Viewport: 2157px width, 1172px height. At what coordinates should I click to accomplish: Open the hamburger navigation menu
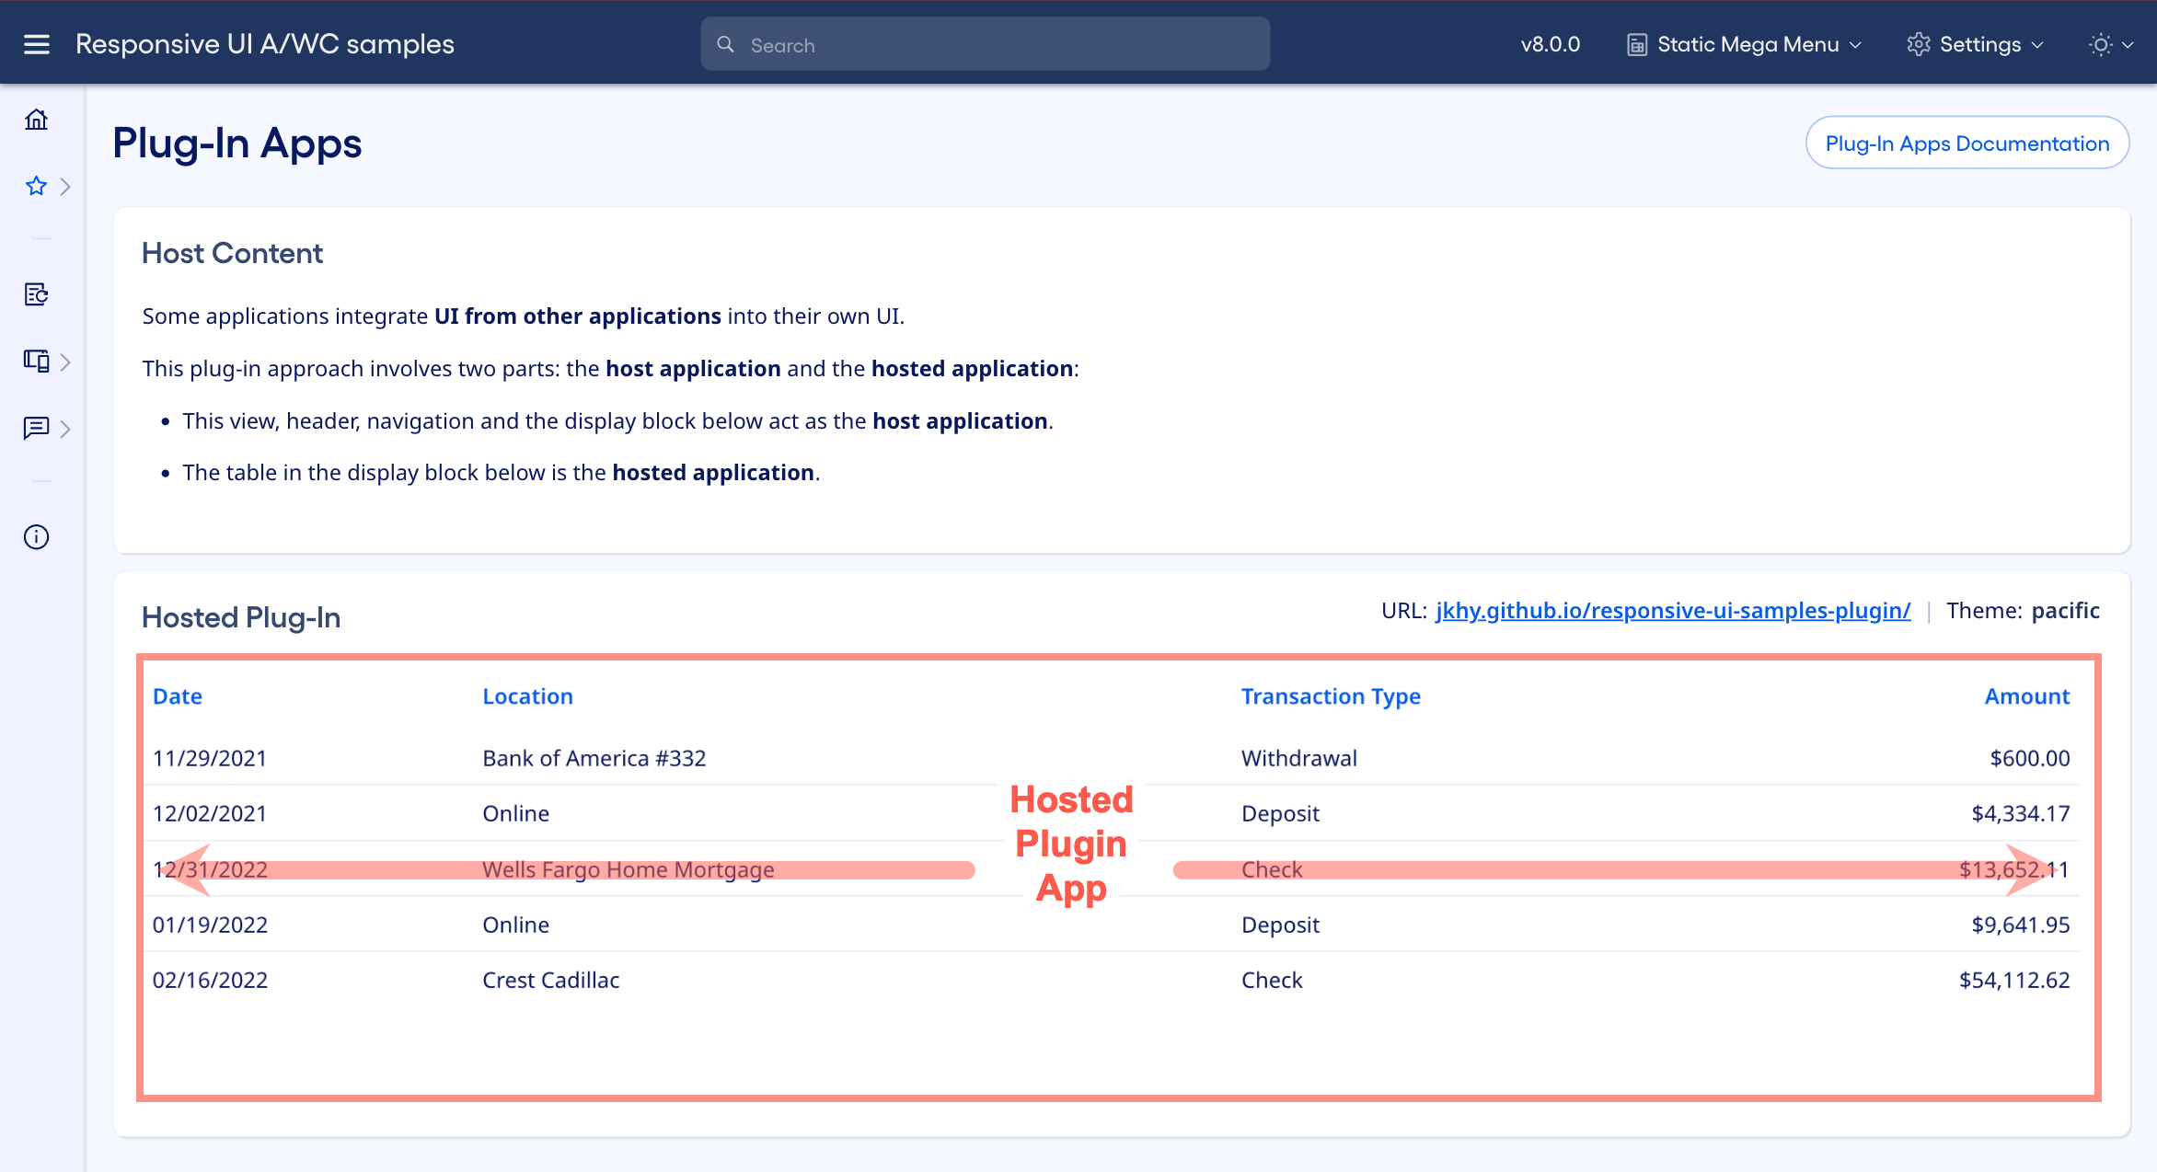36,43
